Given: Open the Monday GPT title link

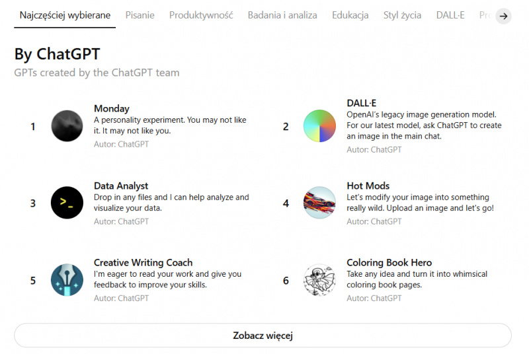Looking at the screenshot, I should 112,109.
